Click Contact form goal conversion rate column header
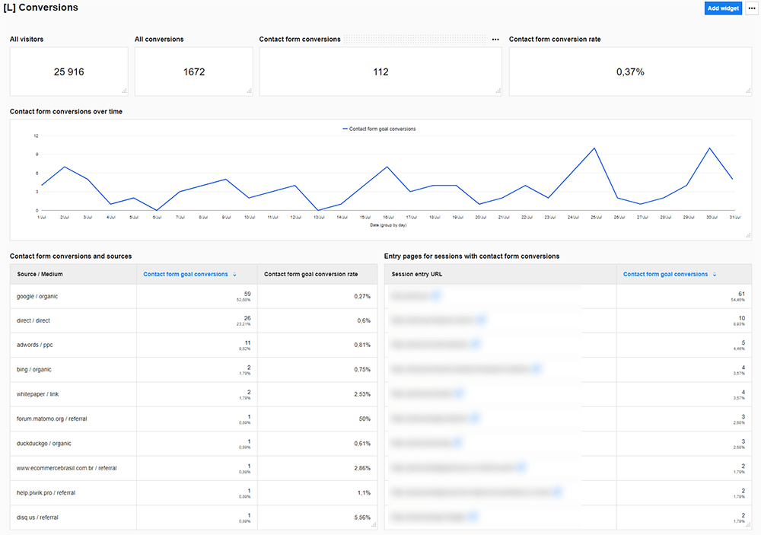This screenshot has height=535, width=761. pyautogui.click(x=310, y=274)
